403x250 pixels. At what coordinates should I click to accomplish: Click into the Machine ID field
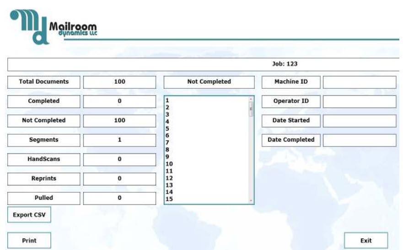pyautogui.click(x=359, y=82)
